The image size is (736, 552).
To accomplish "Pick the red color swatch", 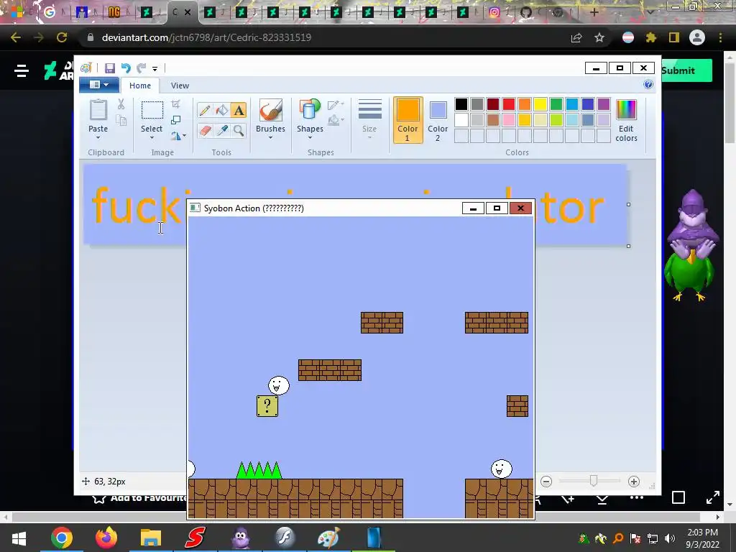I will [509, 103].
